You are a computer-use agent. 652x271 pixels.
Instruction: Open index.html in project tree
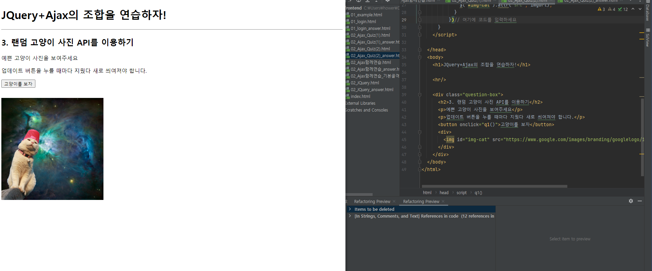360,97
